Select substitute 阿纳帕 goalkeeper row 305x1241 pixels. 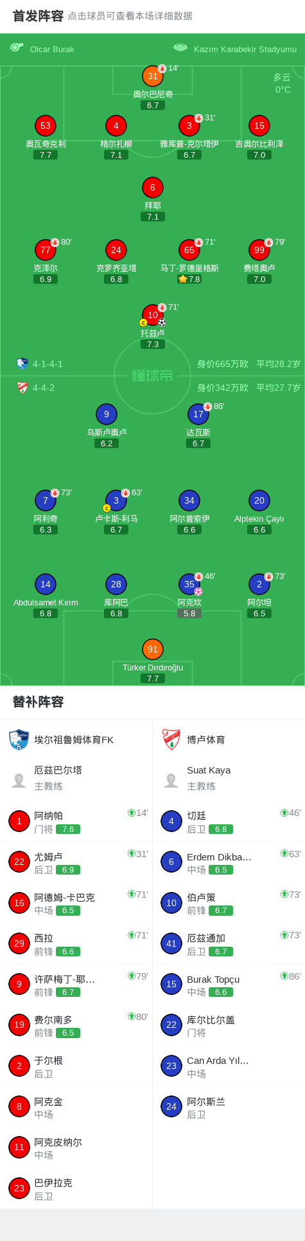click(76, 821)
